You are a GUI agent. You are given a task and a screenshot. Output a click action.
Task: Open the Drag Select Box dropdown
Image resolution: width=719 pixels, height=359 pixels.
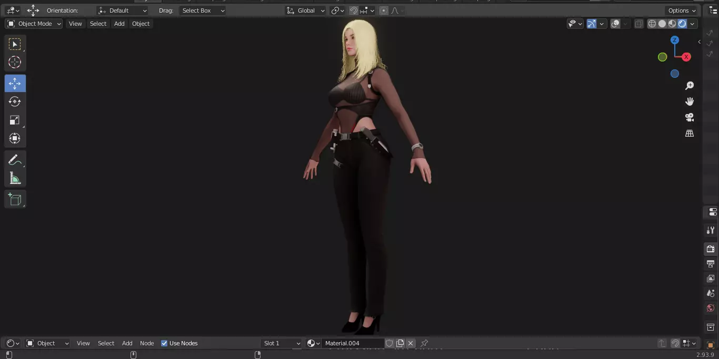203,11
